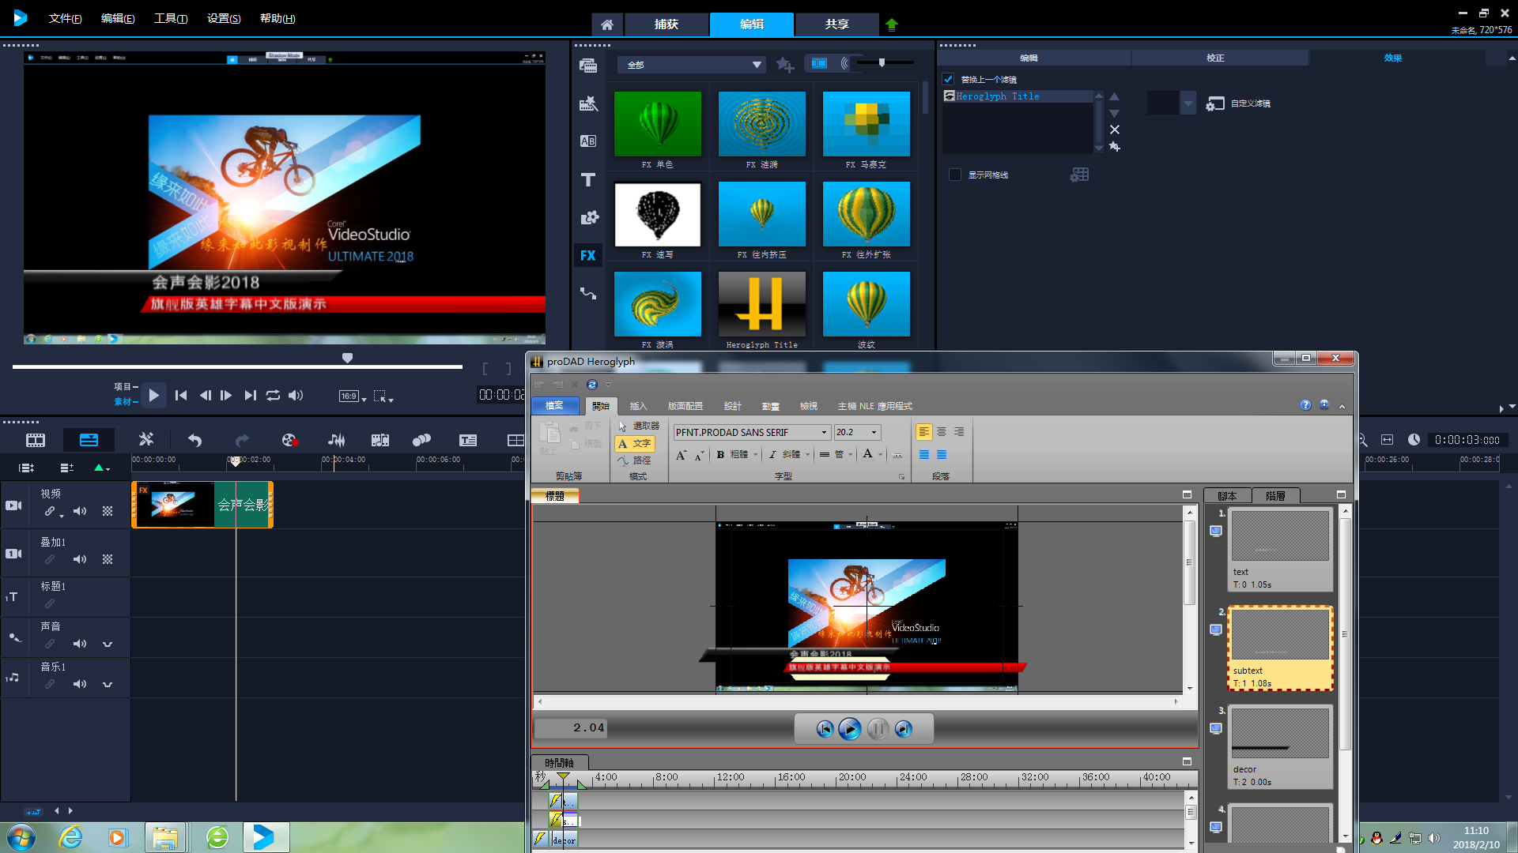The height and width of the screenshot is (853, 1518).
Task: Open the media library panel icon
Action: 588,66
